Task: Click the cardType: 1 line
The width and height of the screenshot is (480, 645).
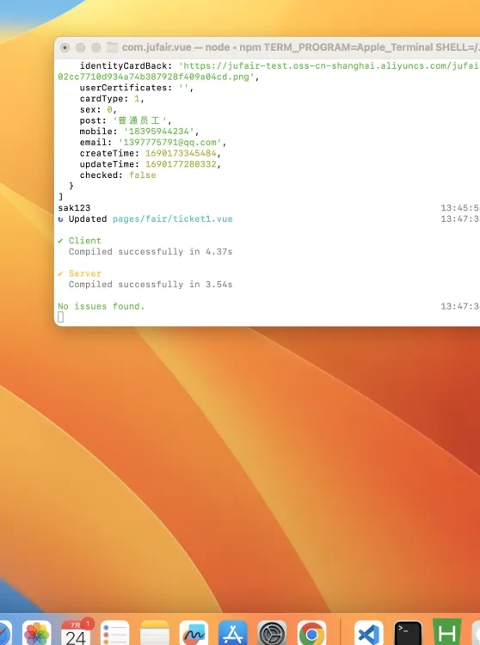Action: coord(112,99)
